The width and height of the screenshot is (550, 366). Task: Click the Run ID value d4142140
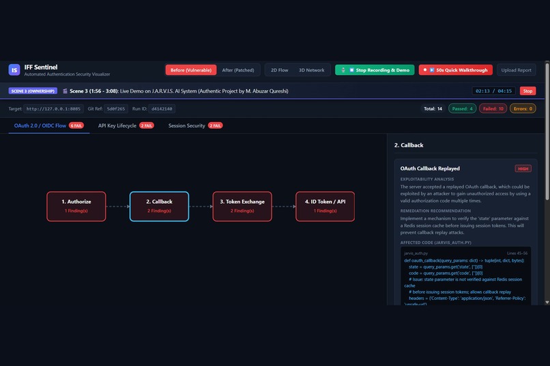(x=162, y=109)
